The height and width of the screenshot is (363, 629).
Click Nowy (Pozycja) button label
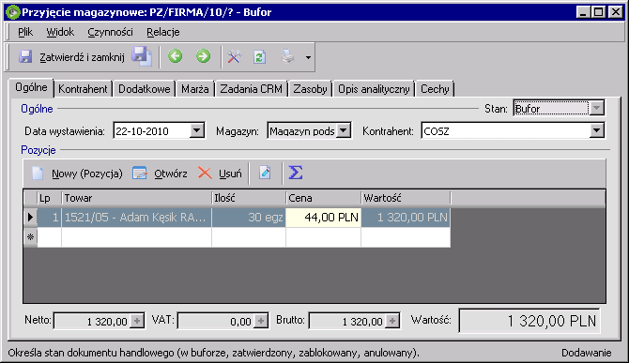coord(87,174)
